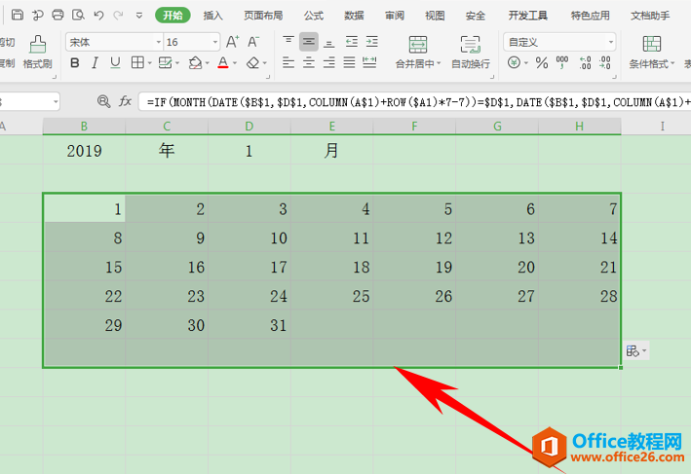Click the Save icon in quick access bar

[x=18, y=15]
